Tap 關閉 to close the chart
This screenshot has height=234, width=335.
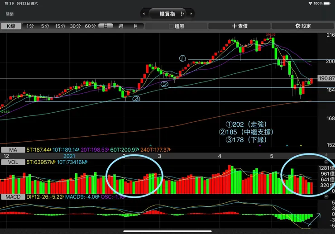(x=10, y=14)
